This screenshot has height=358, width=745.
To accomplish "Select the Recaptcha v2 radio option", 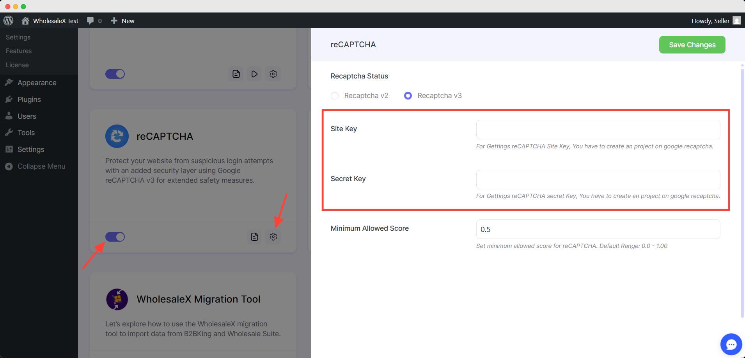I will (x=335, y=96).
